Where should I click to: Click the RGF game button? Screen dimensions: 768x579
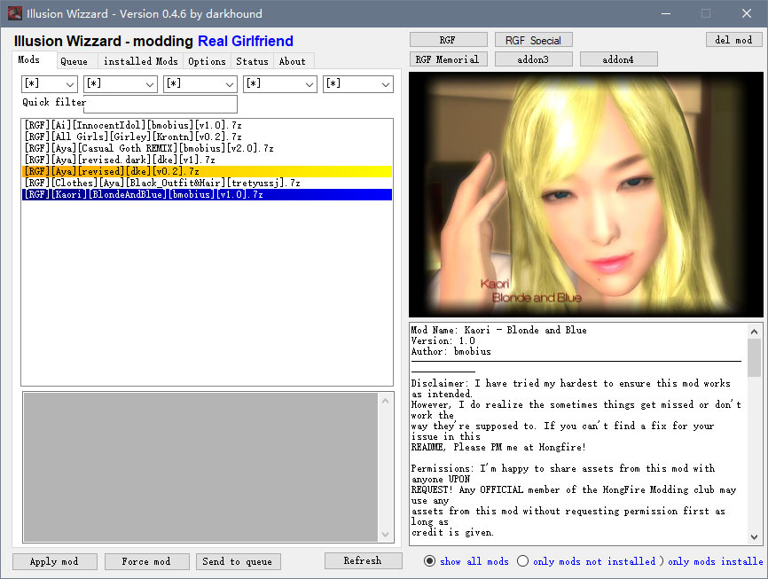(448, 40)
